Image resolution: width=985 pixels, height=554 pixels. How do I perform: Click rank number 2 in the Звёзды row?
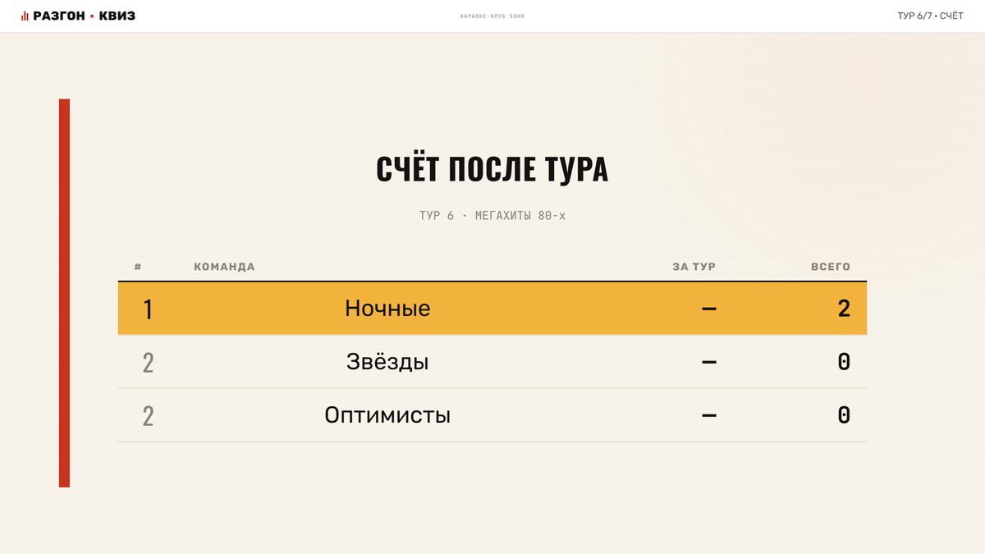coord(148,363)
